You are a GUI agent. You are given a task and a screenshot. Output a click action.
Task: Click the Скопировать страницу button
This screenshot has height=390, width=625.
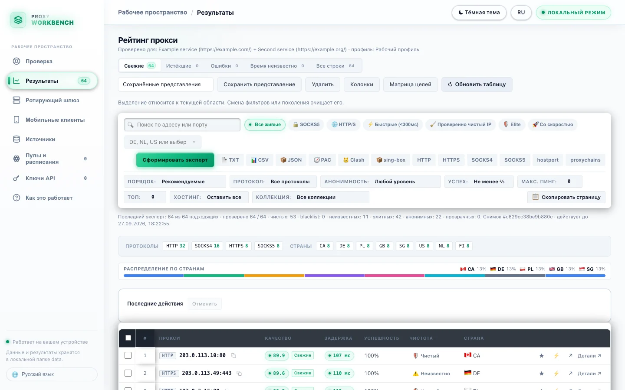(x=566, y=197)
